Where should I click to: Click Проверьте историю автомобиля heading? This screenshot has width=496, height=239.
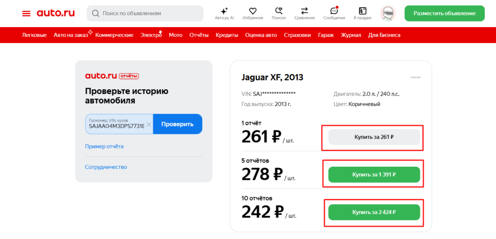126,96
